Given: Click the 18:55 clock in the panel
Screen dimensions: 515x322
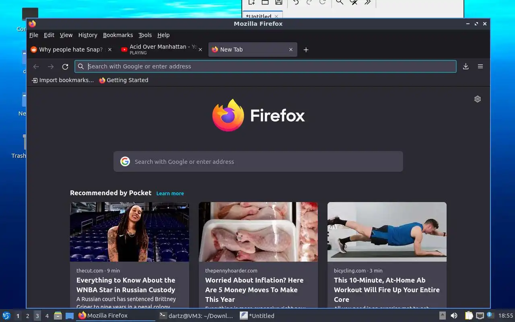Looking at the screenshot, I should (x=506, y=316).
